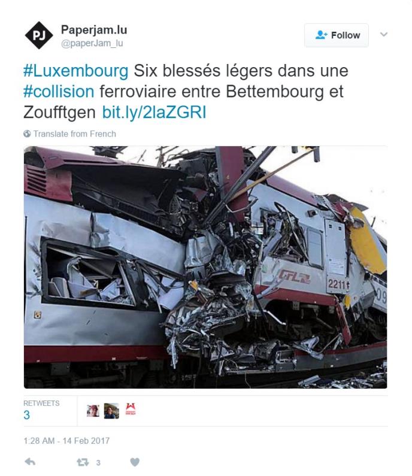Open the #collision hashtag
Viewport: 412px width, 476px height.
(x=59, y=92)
